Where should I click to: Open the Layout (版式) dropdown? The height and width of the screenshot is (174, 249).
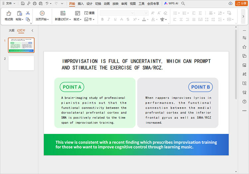77,20
